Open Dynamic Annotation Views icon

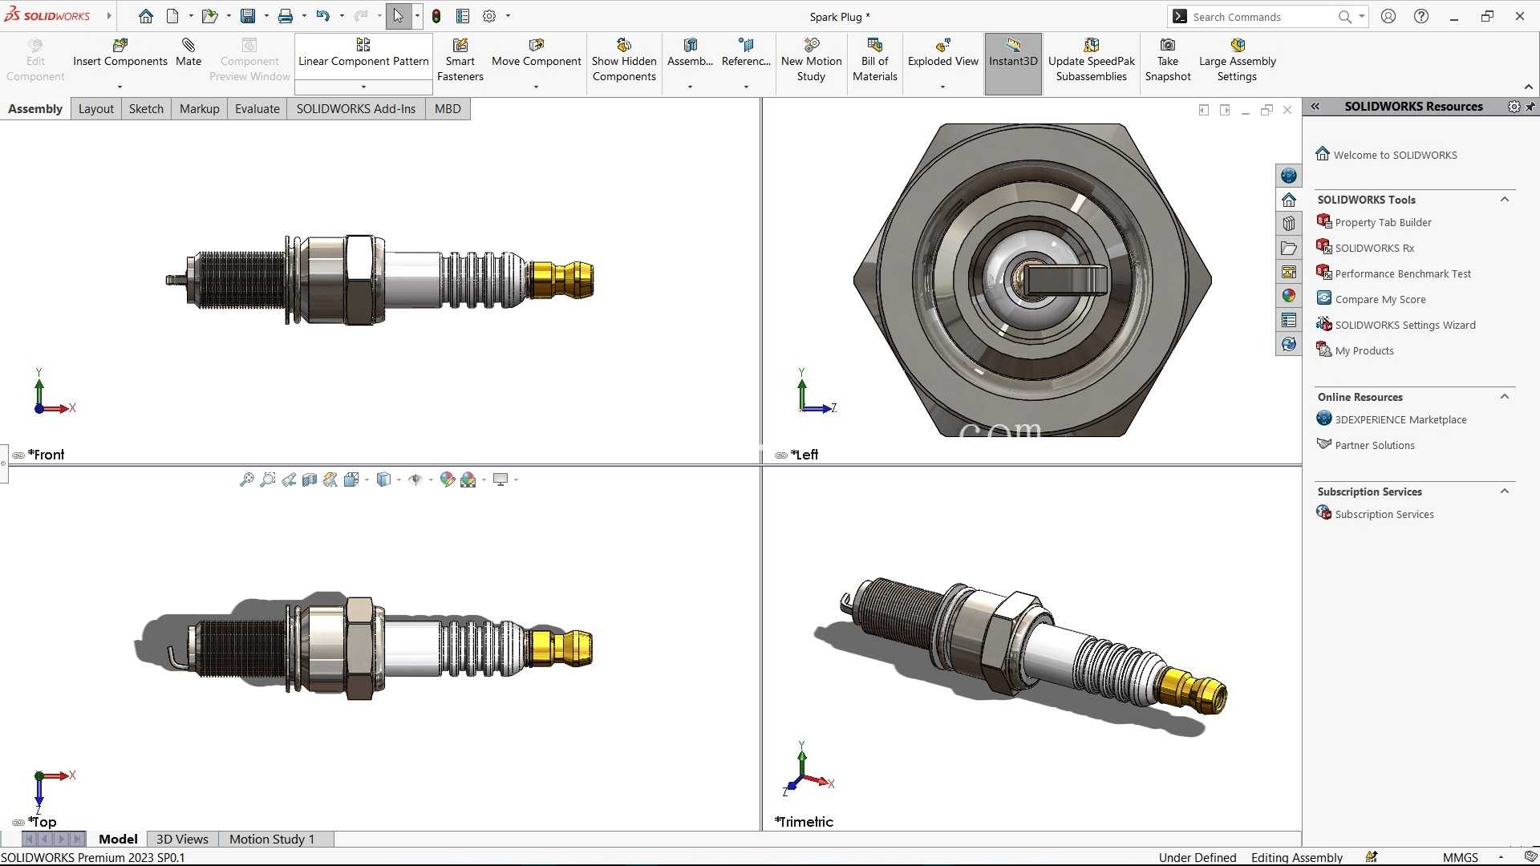(x=330, y=480)
